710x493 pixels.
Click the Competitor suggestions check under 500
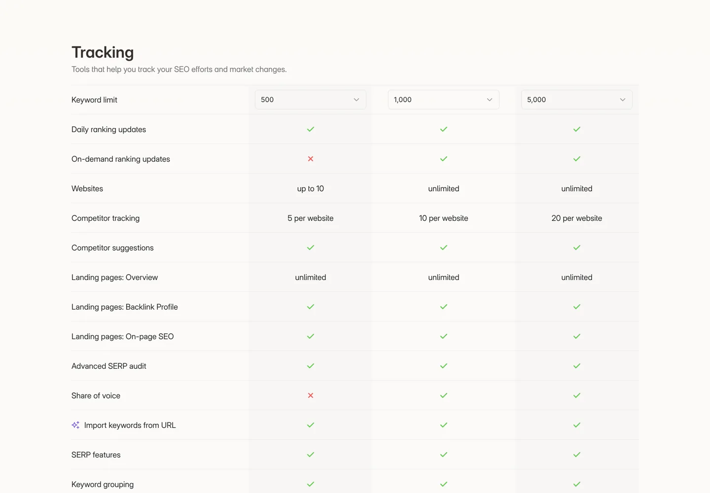[x=311, y=247]
